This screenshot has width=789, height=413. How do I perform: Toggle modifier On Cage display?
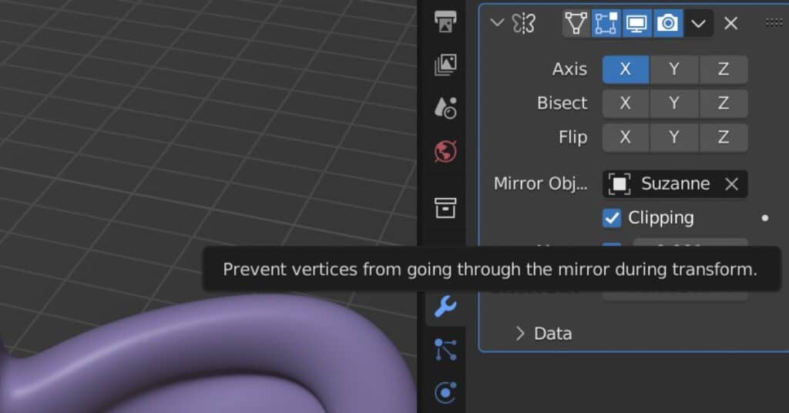click(x=576, y=23)
